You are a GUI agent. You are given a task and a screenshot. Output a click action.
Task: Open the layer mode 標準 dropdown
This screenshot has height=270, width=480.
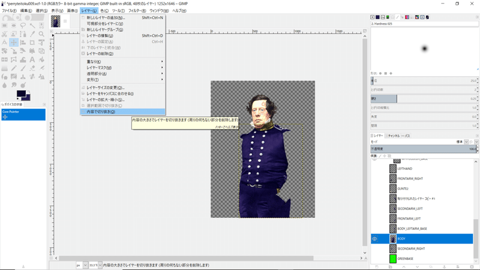(x=466, y=142)
